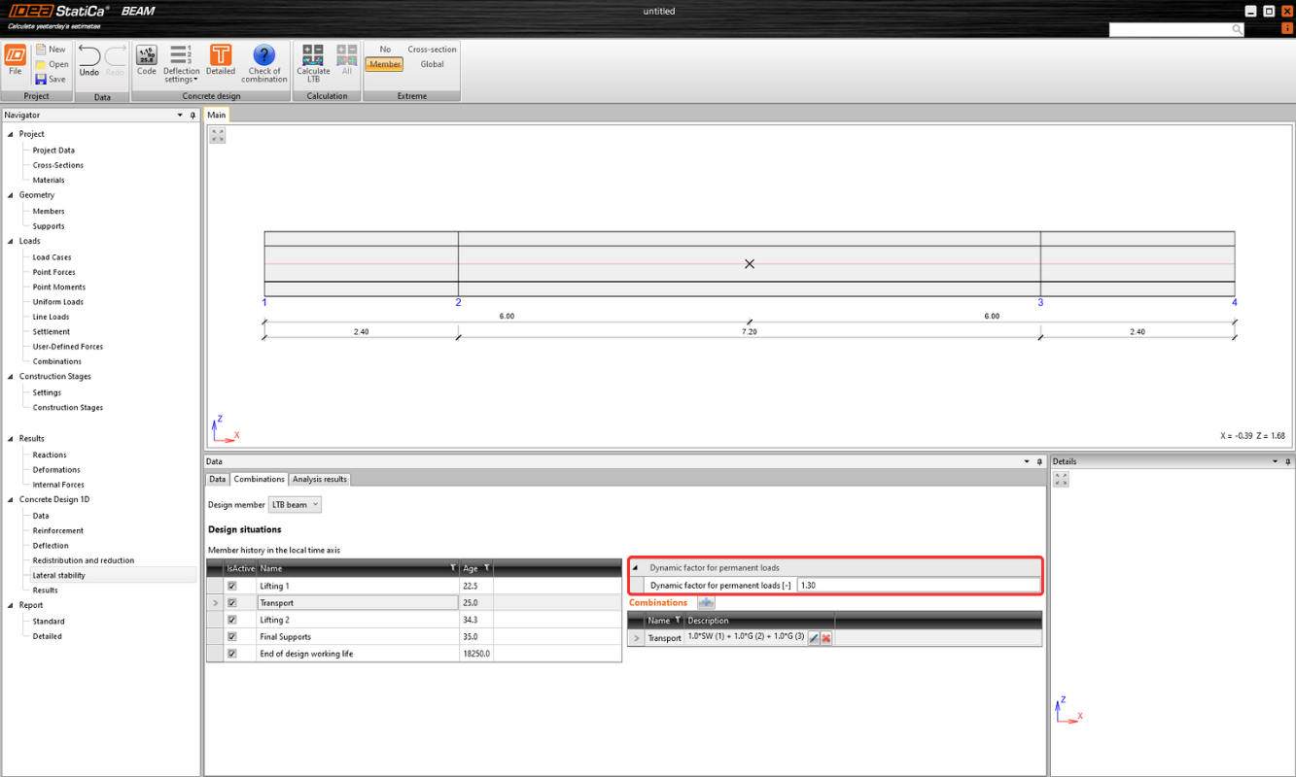Toggle IsActive checkbox for Final Supports
The width and height of the screenshot is (1296, 777).
tap(231, 637)
